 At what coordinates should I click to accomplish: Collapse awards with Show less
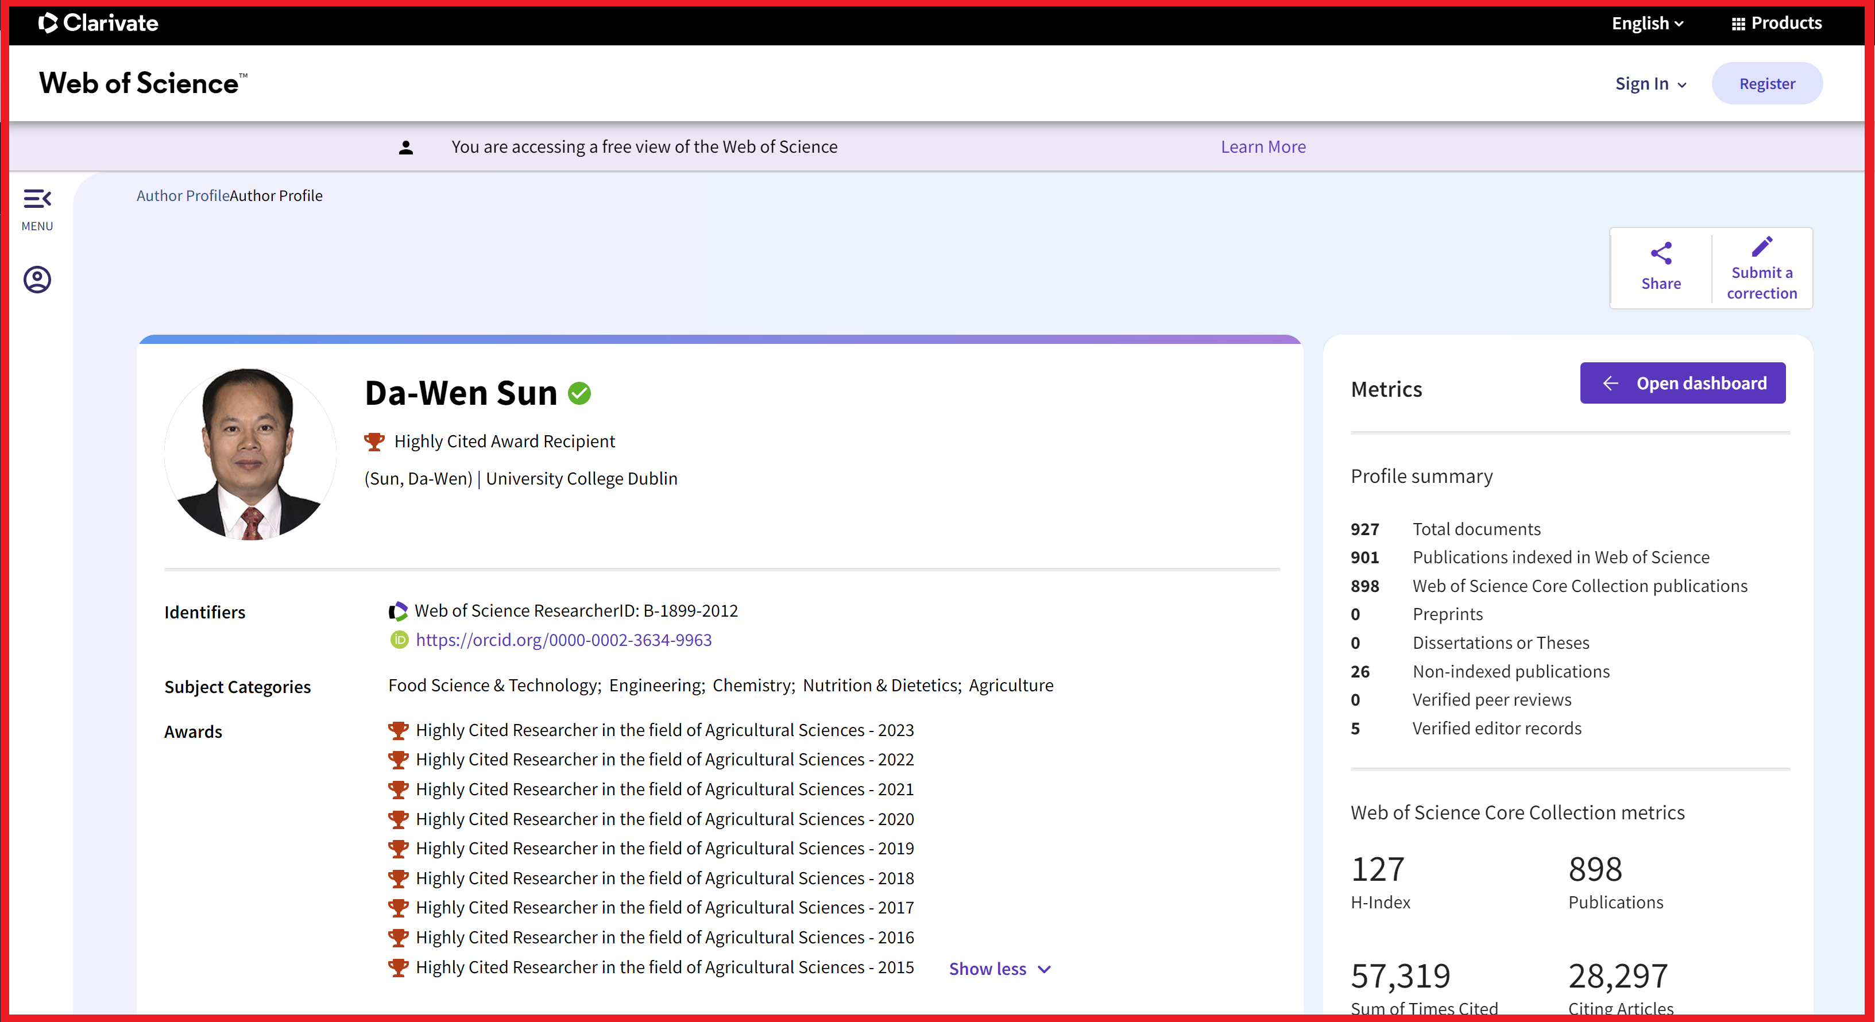[x=999, y=969]
